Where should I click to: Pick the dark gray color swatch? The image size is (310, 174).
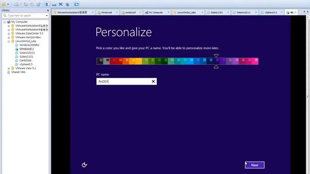tap(100, 61)
